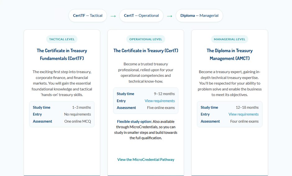This screenshot has height=176, width=292.
Task: Click The Certificate in Treasury (CertT) heading
Action: [146, 51]
